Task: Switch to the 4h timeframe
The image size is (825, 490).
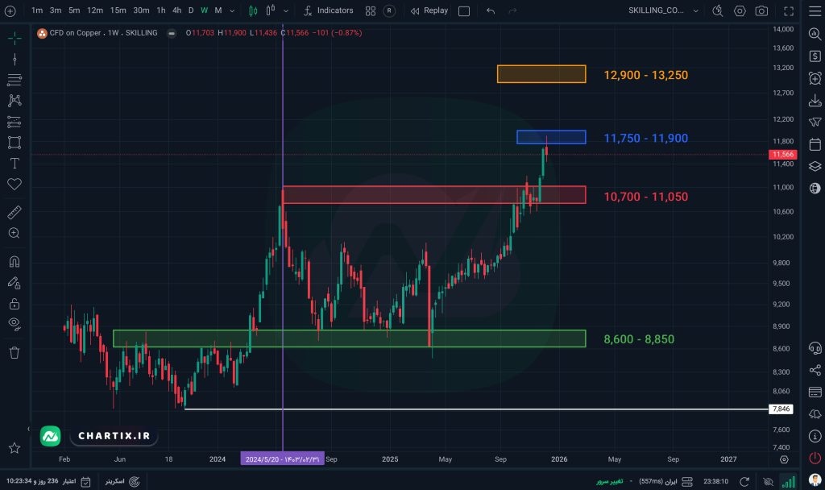Action: [176, 10]
